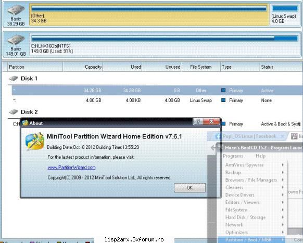Click OK in the About dialog
This screenshot has width=303, height=243.
[190, 188]
